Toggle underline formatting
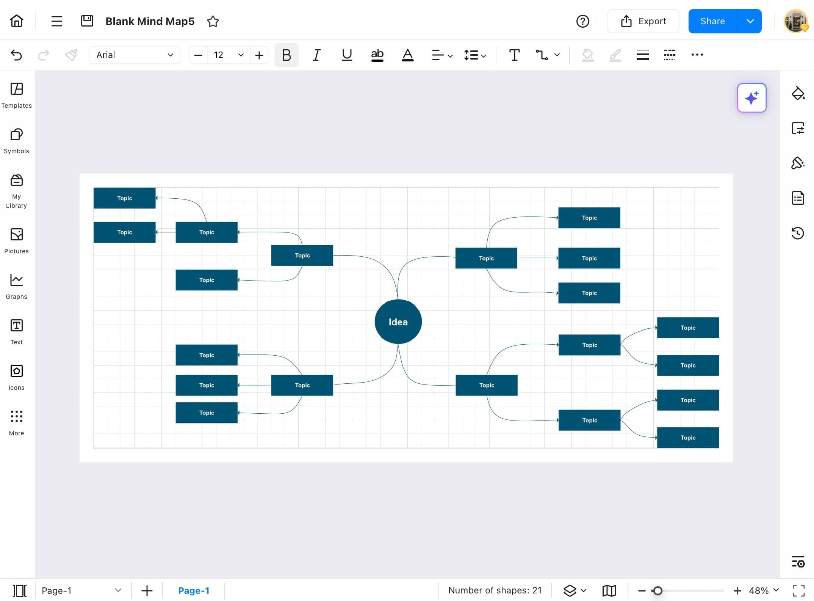Image resolution: width=814 pixels, height=601 pixels. [347, 55]
